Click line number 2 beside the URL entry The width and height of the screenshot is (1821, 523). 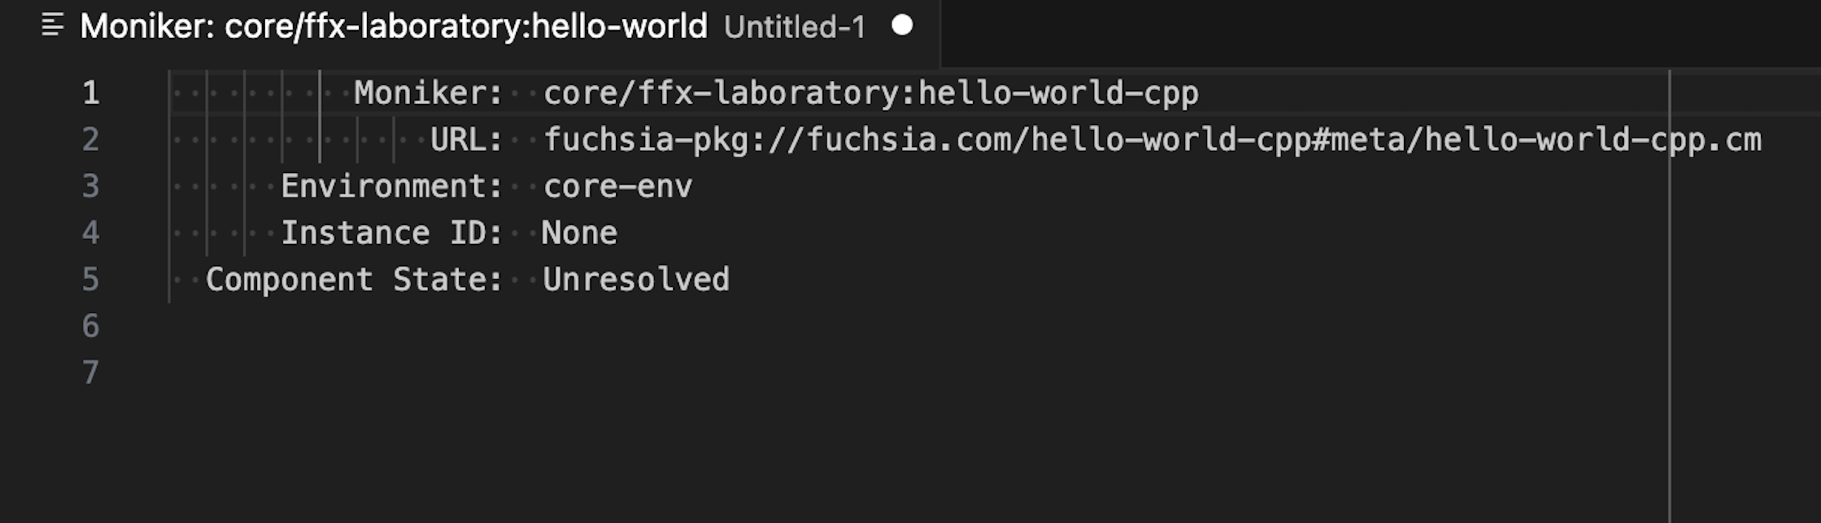point(90,139)
